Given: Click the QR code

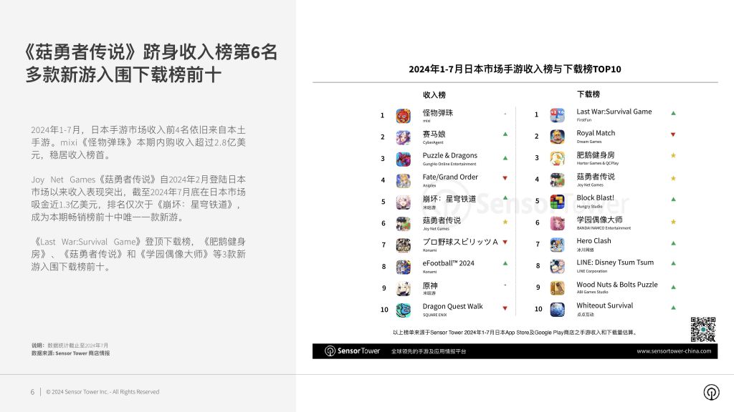Looking at the screenshot, I should [703, 329].
